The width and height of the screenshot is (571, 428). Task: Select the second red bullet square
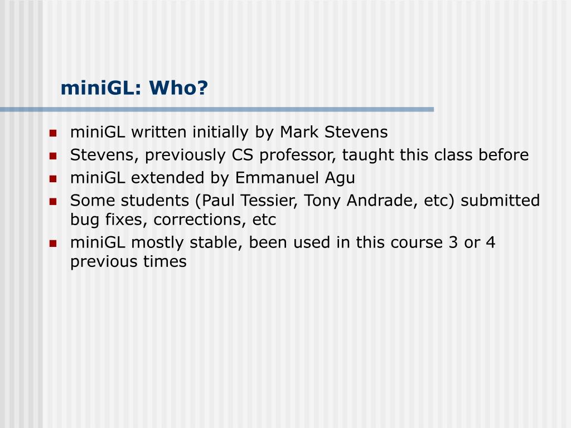tap(53, 156)
